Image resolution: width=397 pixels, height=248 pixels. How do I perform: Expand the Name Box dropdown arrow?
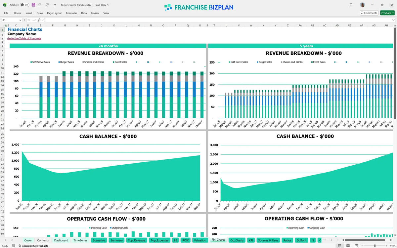[x=20, y=20]
